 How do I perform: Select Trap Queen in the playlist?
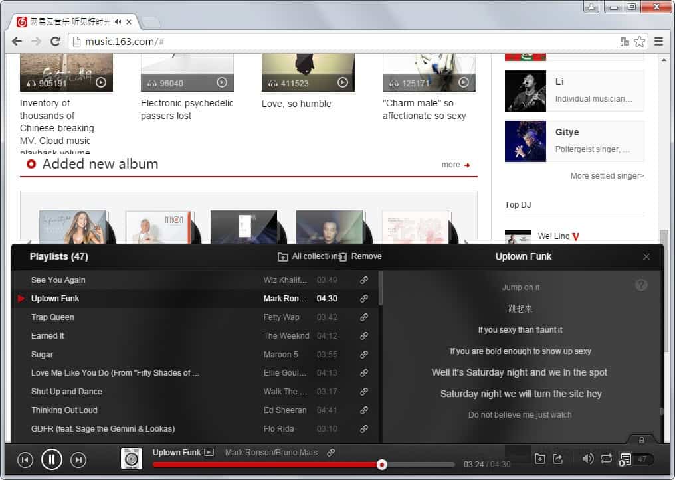(52, 317)
